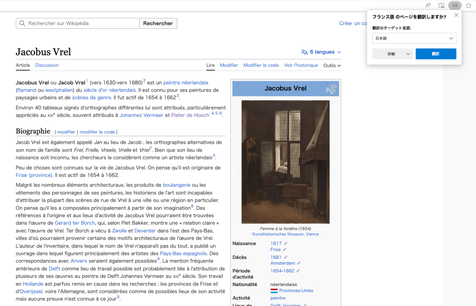The height and width of the screenshot is (306, 476).
Task: Open the target language dropdown showing 日本語
Action: point(414,39)
